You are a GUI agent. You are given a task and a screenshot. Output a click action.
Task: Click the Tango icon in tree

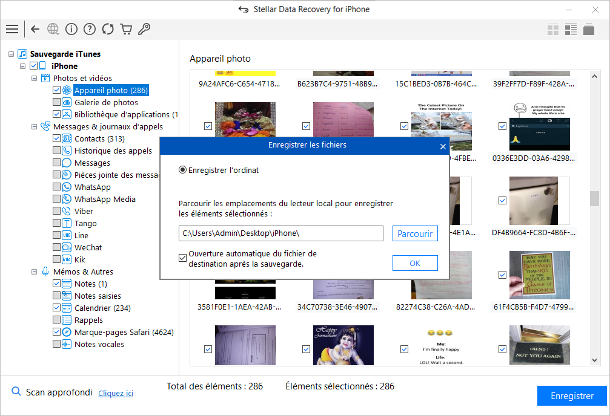click(67, 223)
